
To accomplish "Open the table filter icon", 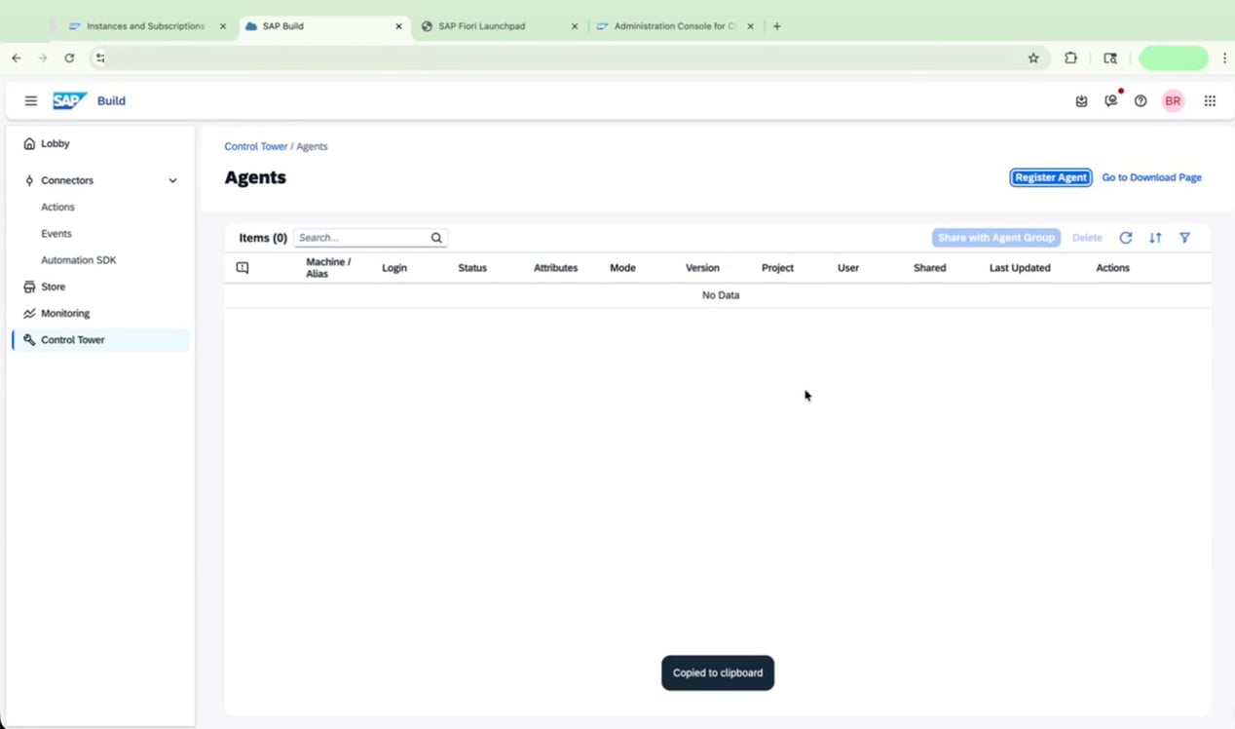I will tap(1184, 238).
